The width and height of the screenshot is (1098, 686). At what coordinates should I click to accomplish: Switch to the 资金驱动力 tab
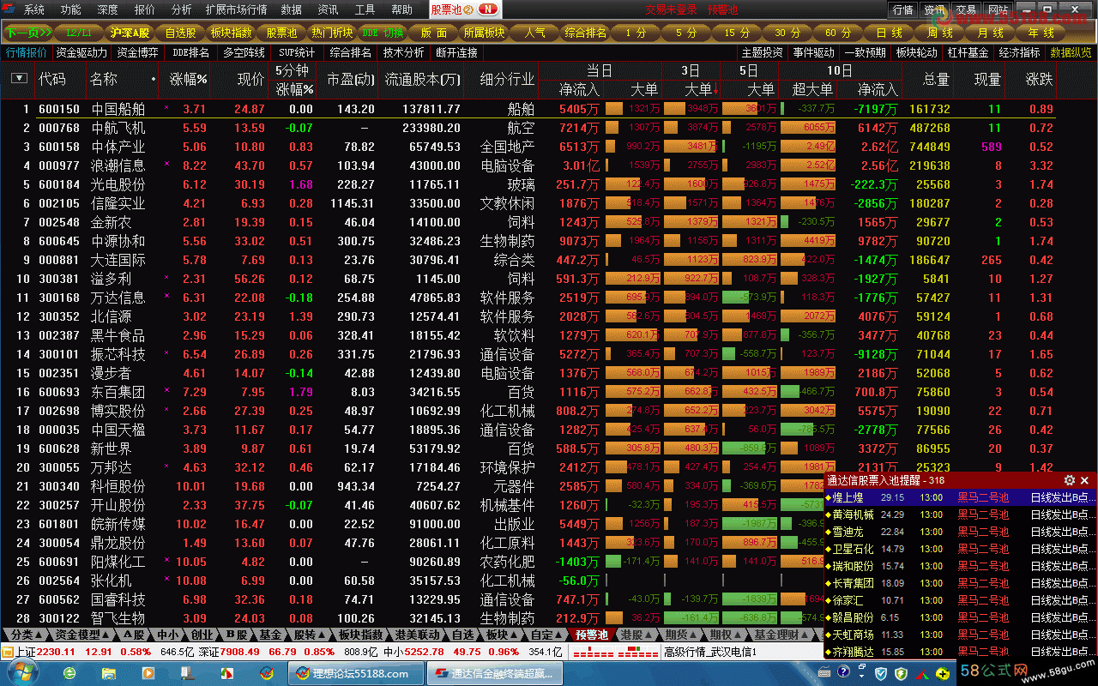click(x=82, y=52)
